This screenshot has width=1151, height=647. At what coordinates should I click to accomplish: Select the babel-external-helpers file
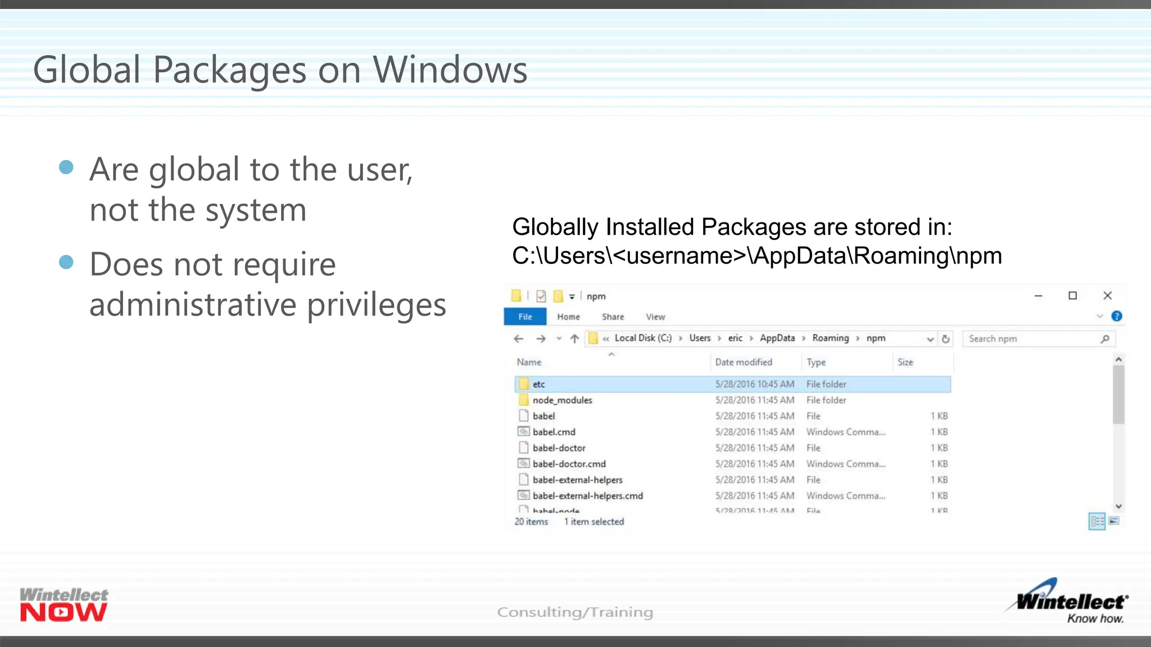(x=733, y=480)
